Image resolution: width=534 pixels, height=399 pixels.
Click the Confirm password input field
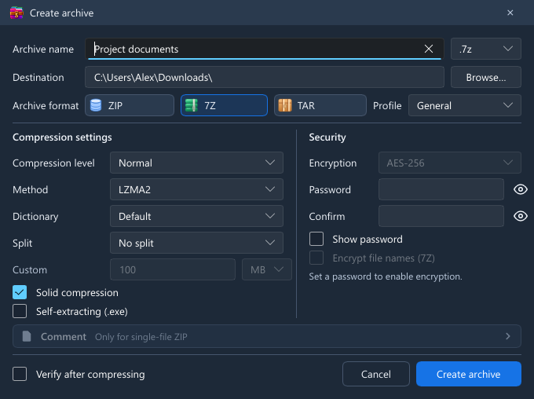click(x=441, y=216)
